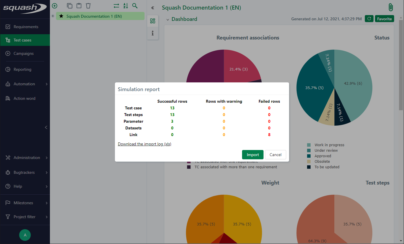Open the Campaigns workspace
The height and width of the screenshot is (244, 404).
[23, 53]
